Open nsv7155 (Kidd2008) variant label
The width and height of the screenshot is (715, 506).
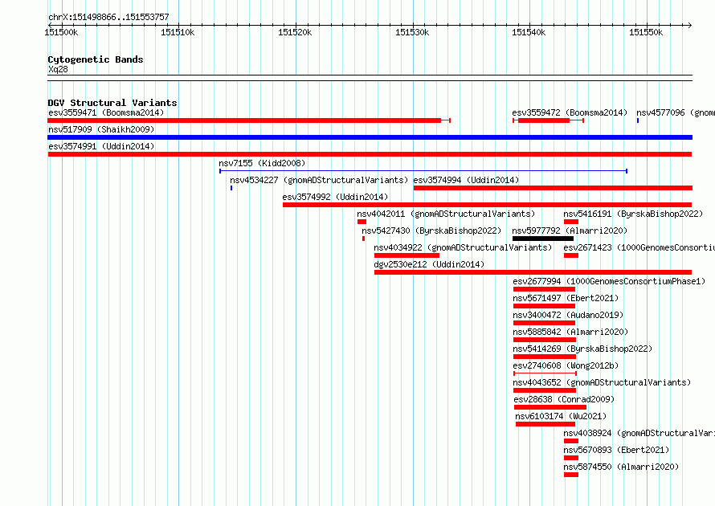pos(262,163)
